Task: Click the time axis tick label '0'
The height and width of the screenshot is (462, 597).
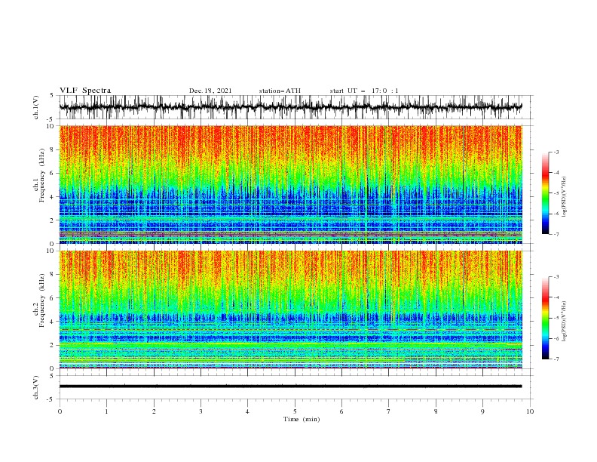Action: tap(60, 411)
